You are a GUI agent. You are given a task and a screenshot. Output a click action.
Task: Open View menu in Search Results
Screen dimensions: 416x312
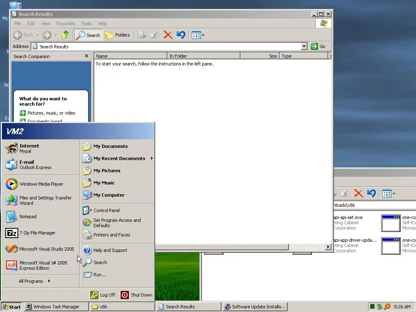tap(45, 24)
